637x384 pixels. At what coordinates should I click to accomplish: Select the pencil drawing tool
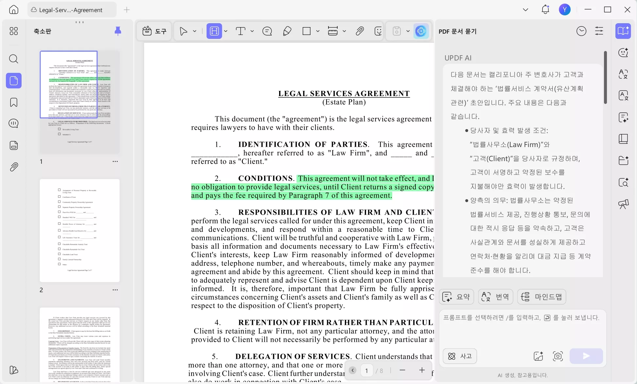(x=287, y=31)
